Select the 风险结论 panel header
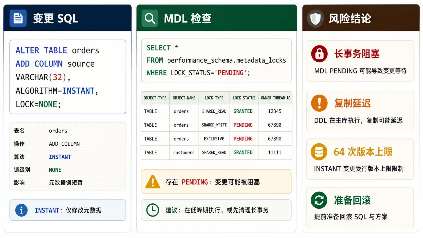 tap(361, 18)
